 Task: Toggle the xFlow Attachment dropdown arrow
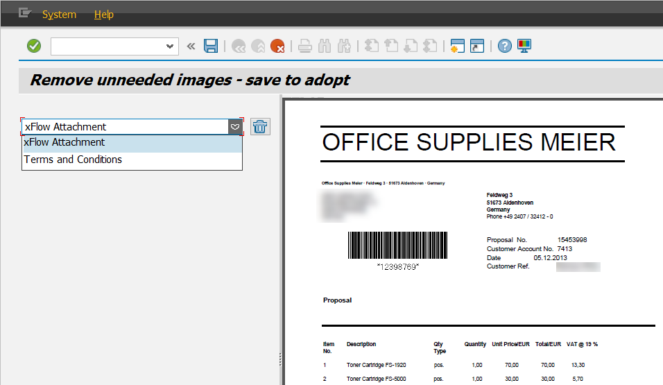pyautogui.click(x=235, y=127)
